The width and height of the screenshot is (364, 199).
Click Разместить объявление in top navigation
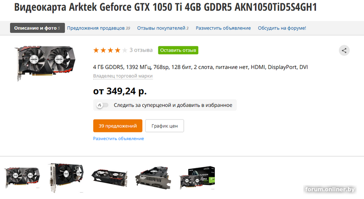pyautogui.click(x=223, y=28)
